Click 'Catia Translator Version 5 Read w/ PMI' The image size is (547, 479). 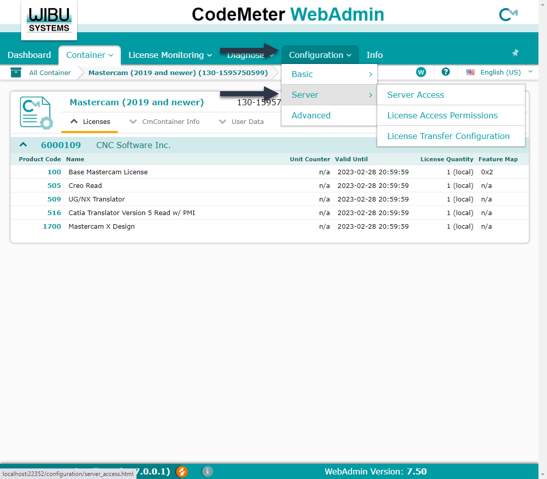click(132, 213)
